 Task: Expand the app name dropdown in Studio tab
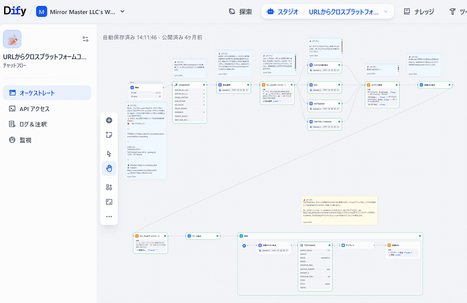386,12
